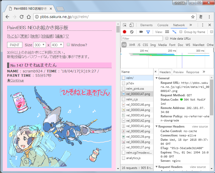Viewport: 215px width, 173px height.
Task: Select the Headers tab
Action: click(165, 72)
